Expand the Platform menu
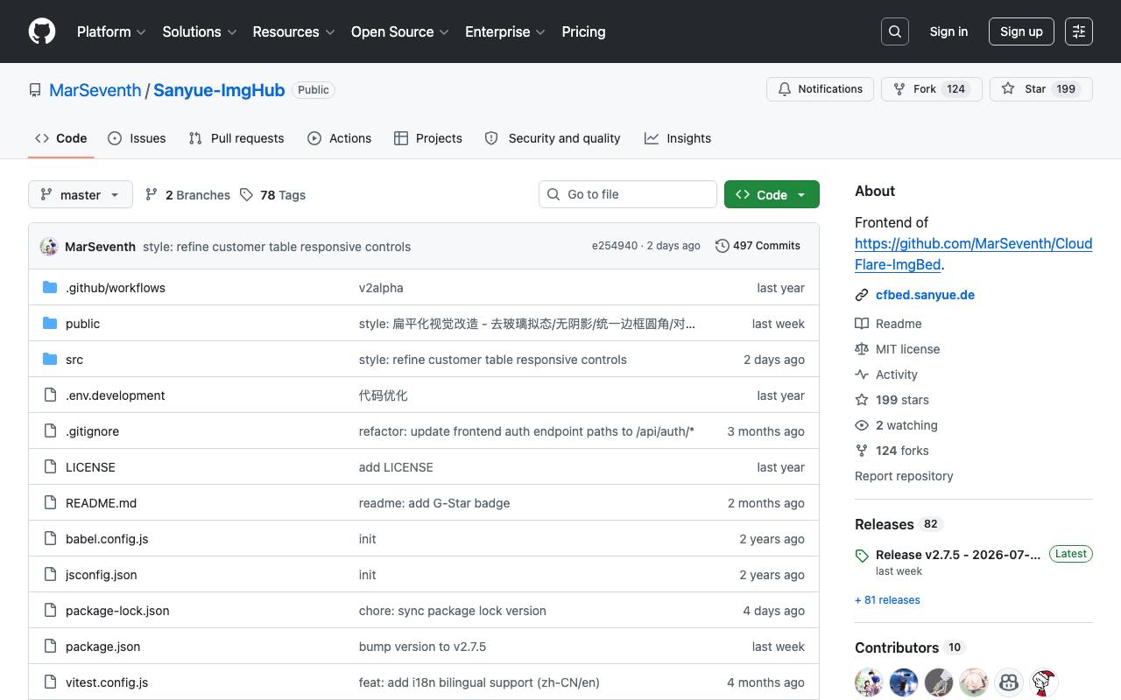The width and height of the screenshot is (1121, 700). point(111,31)
